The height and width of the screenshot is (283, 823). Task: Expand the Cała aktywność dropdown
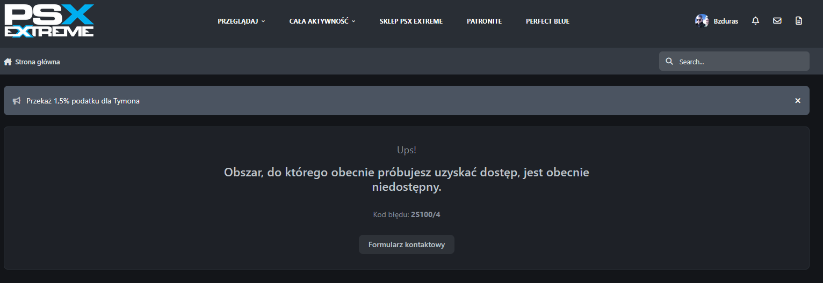[322, 21]
